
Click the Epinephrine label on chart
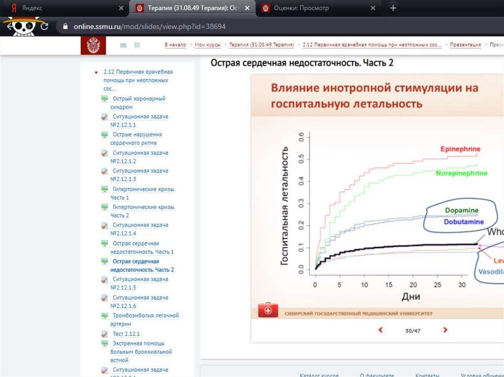point(460,149)
